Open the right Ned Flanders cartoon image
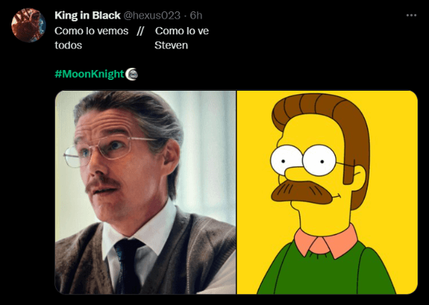The image size is (429, 305). pyautogui.click(x=327, y=192)
